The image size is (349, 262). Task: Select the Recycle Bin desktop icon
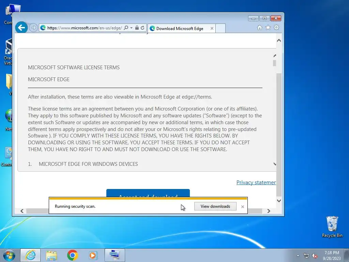(332, 227)
